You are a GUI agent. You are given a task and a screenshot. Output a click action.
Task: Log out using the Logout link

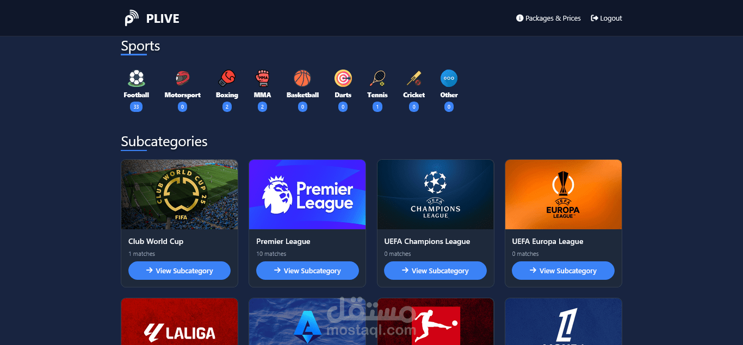(606, 18)
